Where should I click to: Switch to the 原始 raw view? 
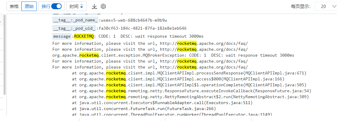29,7
